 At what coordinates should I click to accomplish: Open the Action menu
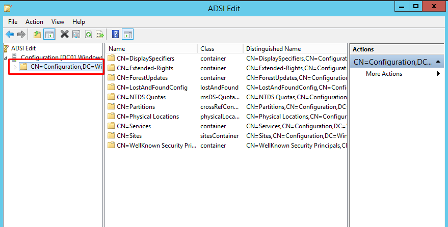pos(34,22)
